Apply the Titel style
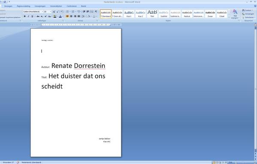Screen dimensions: 257x164 click(x=152, y=14)
